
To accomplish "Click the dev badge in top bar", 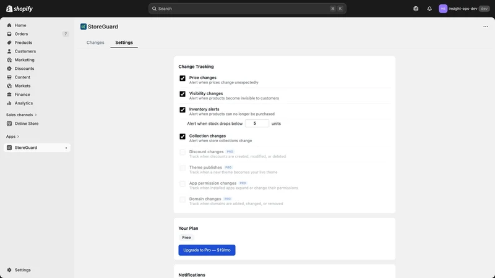I will (484, 9).
